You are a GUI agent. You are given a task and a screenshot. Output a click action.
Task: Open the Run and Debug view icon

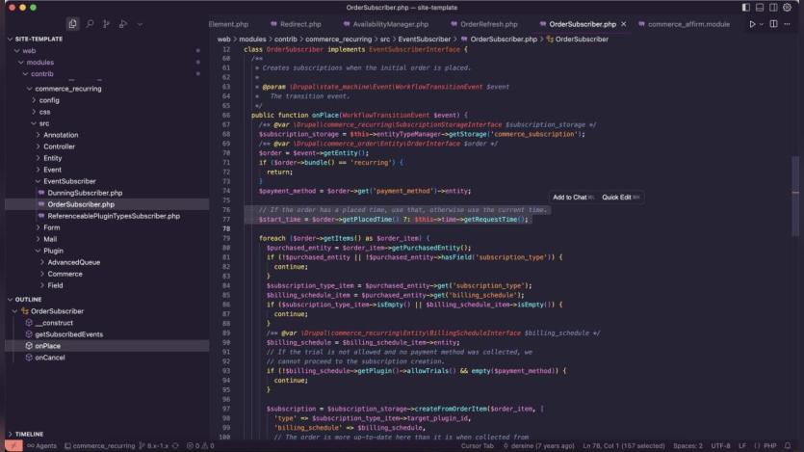123,23
